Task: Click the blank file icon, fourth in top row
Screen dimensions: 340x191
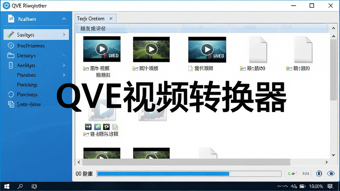Action: [258, 49]
